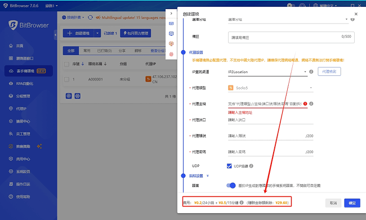366x220 pixels.
Task: Click the info icon beside IP2Location dropdown
Action: (311, 71)
